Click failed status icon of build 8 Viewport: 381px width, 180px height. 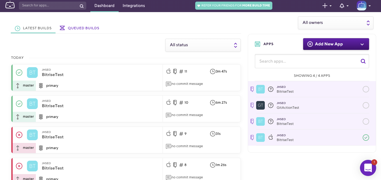click(x=19, y=166)
